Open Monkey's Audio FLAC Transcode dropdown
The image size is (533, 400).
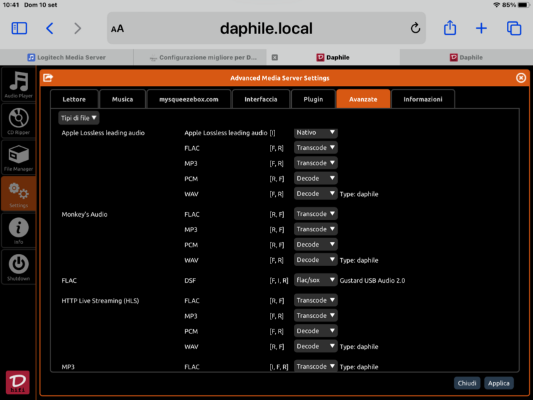click(316, 214)
